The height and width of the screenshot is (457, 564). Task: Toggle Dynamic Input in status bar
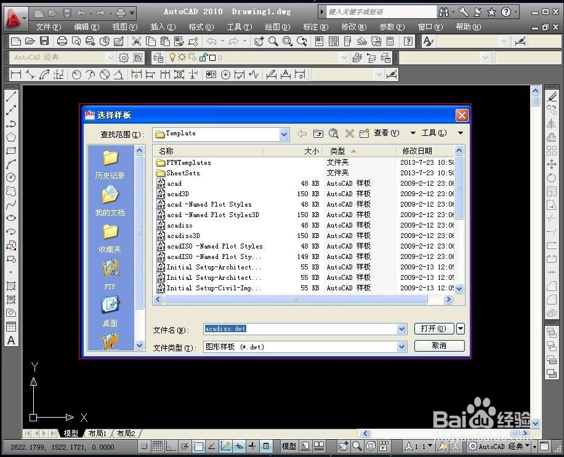pyautogui.click(x=239, y=446)
